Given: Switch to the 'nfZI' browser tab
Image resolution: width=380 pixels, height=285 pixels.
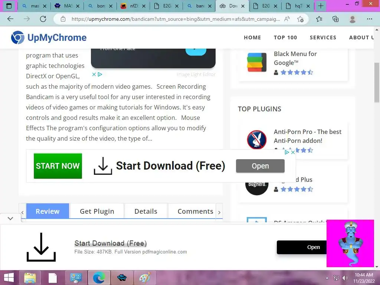Looking at the screenshot, I should coord(133,6).
